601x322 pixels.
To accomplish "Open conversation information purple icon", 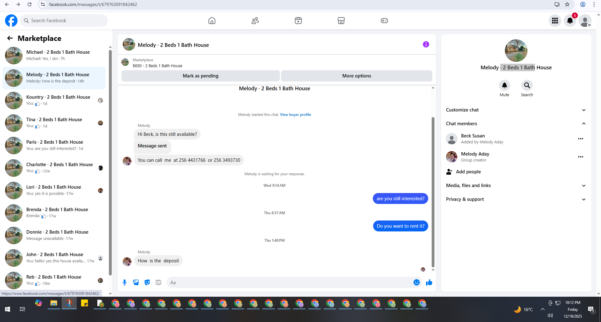I will click(x=426, y=44).
